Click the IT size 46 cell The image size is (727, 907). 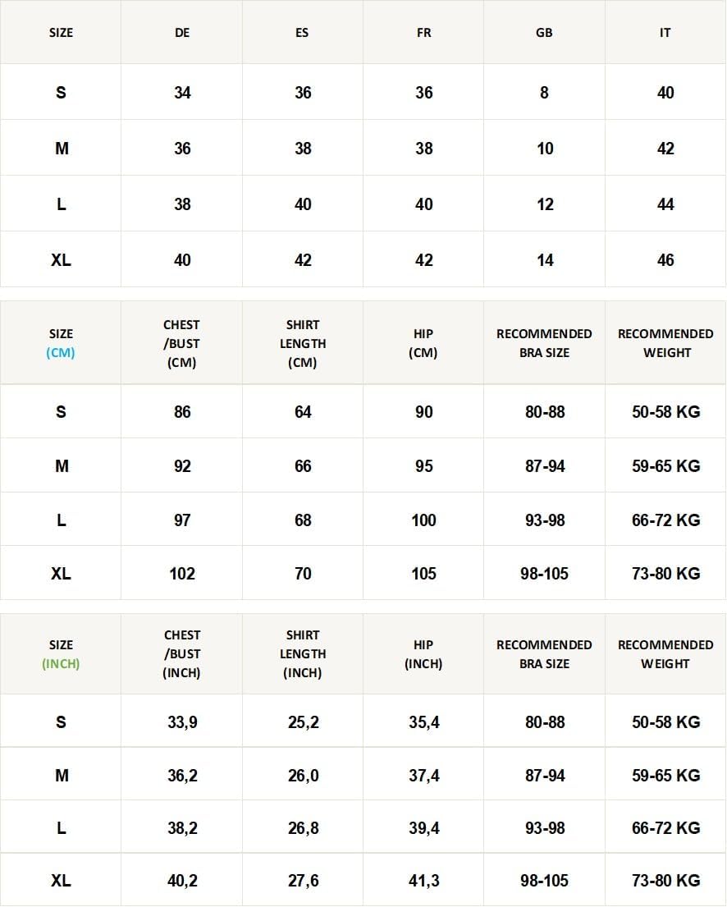click(665, 260)
